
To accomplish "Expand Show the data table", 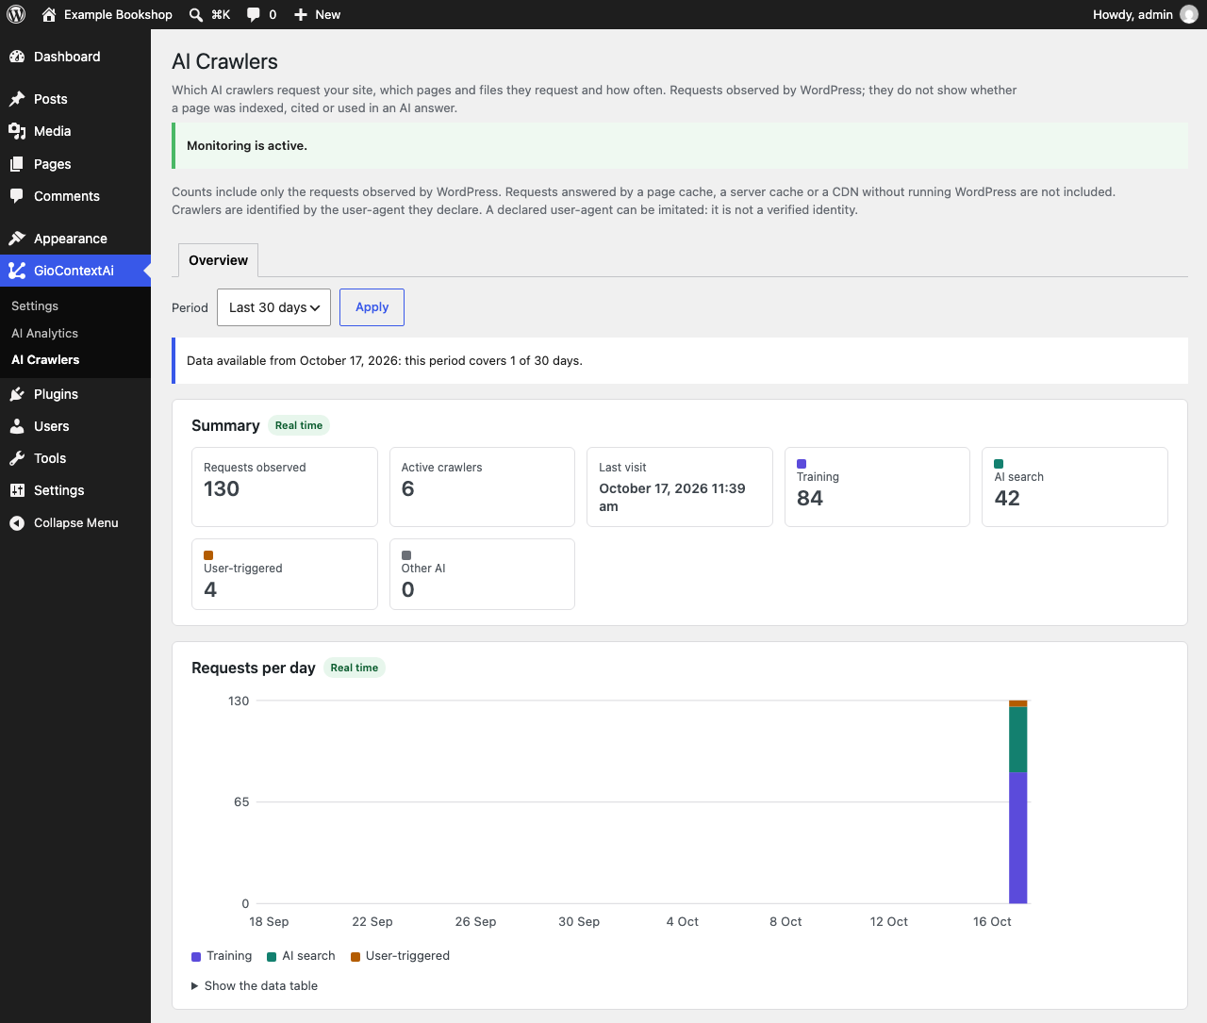I will (x=255, y=986).
